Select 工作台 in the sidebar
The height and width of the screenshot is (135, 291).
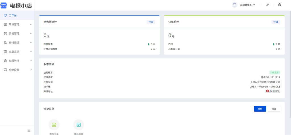point(13,15)
